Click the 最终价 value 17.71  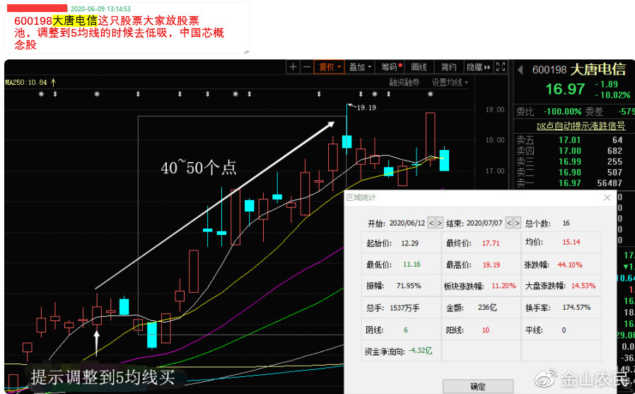[x=491, y=243]
